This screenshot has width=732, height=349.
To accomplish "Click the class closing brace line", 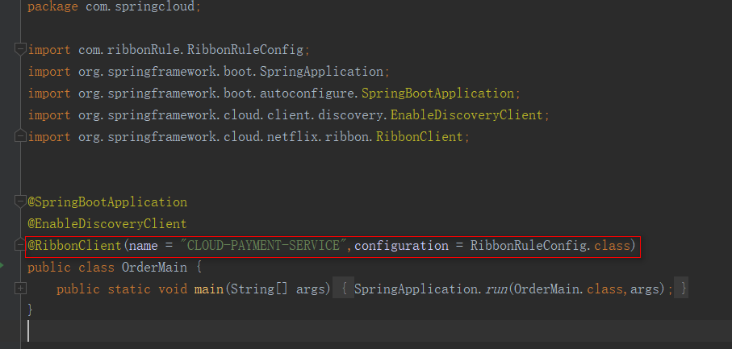I will (x=31, y=310).
